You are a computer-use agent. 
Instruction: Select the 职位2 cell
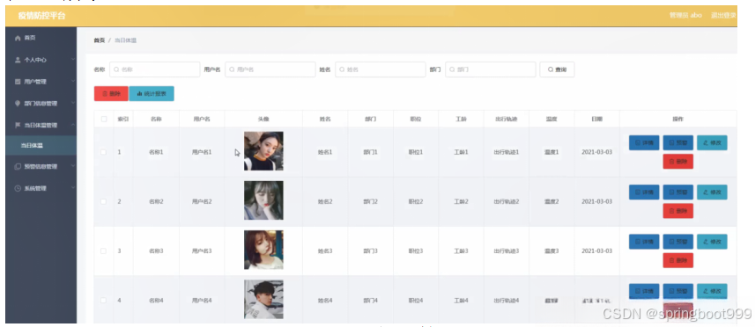click(416, 201)
